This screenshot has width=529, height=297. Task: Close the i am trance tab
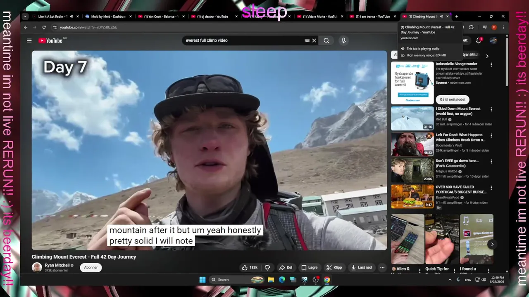pyautogui.click(x=395, y=16)
